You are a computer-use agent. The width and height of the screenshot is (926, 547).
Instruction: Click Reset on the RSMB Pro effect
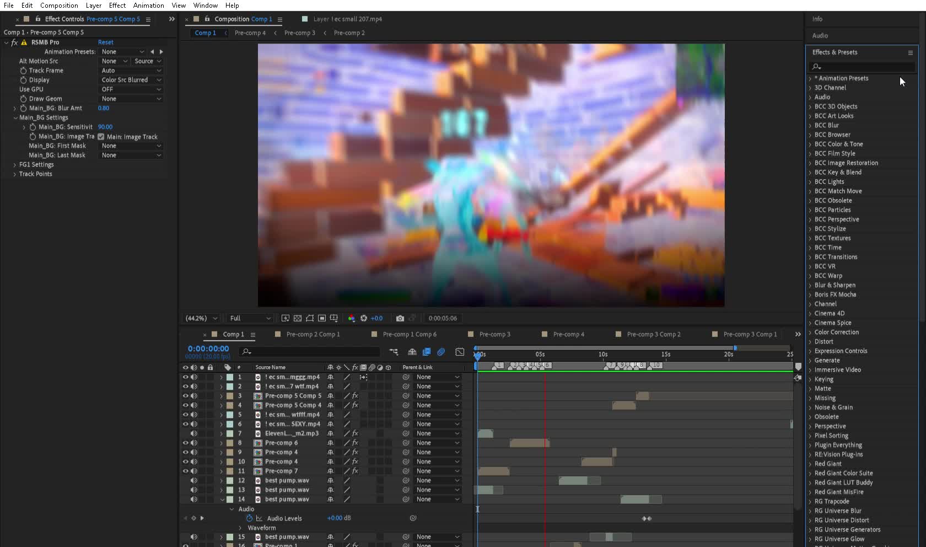click(x=105, y=42)
